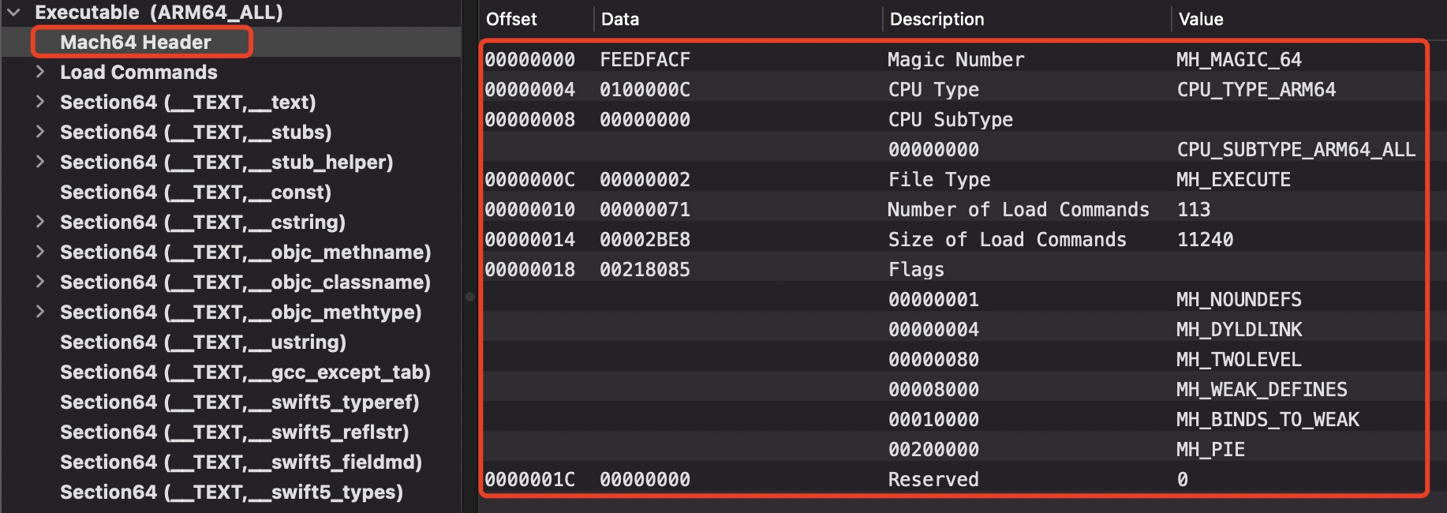
Task: Expand the __objc_methname section arrow
Action: (x=40, y=252)
